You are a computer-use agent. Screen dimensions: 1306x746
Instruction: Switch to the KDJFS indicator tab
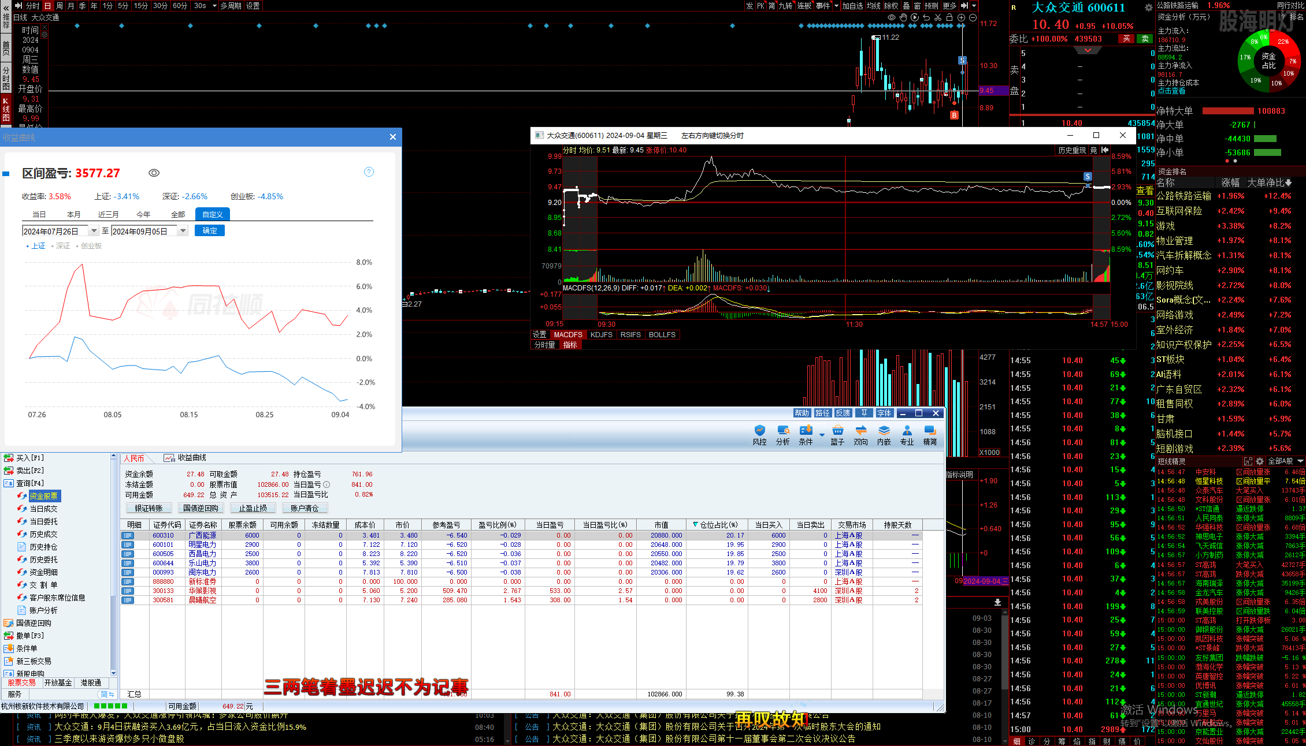601,335
